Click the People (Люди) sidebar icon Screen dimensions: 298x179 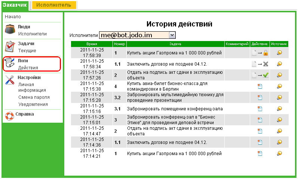(10, 30)
